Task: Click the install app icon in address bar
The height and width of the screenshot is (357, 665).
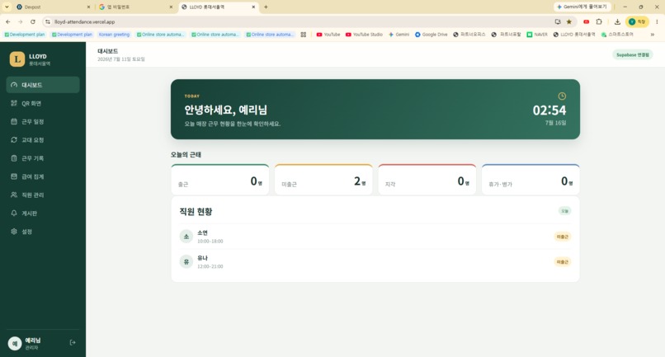Action: point(558,21)
